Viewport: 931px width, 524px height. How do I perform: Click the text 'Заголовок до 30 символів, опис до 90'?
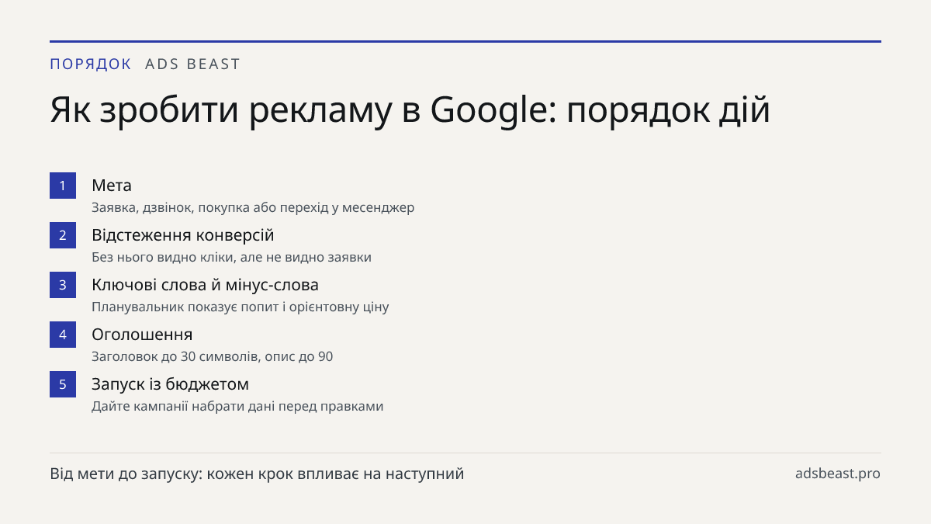[212, 356]
